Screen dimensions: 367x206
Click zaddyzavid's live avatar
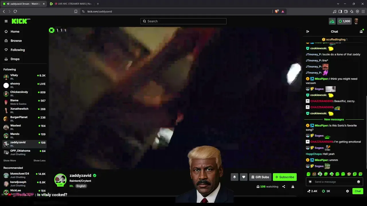[x=60, y=180]
